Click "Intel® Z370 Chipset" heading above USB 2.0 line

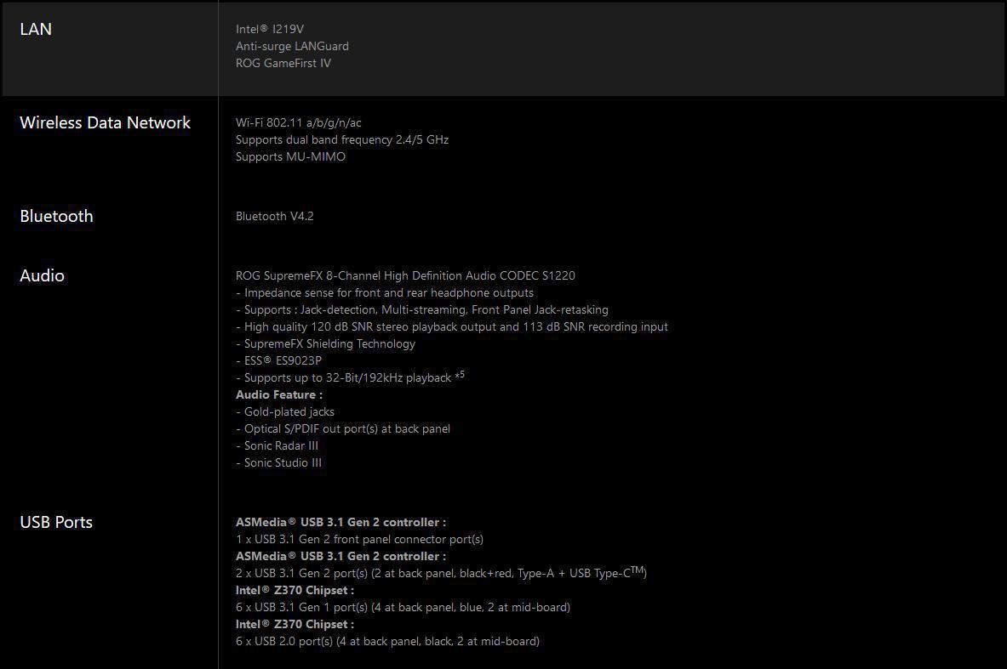(295, 624)
